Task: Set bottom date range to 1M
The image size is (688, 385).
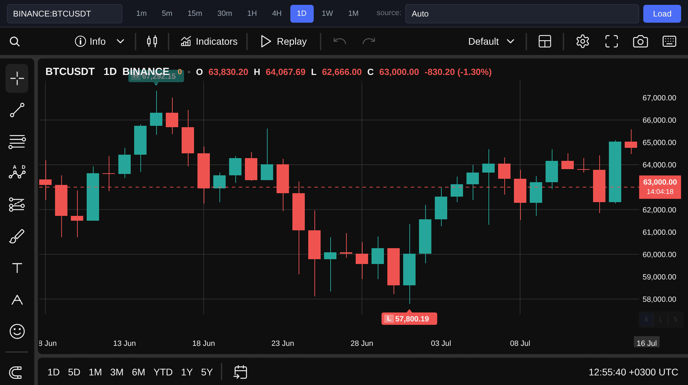Action: point(95,372)
